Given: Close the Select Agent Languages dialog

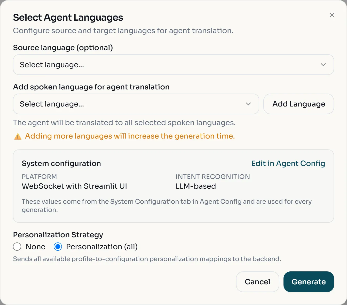Looking at the screenshot, I should tap(332, 15).
